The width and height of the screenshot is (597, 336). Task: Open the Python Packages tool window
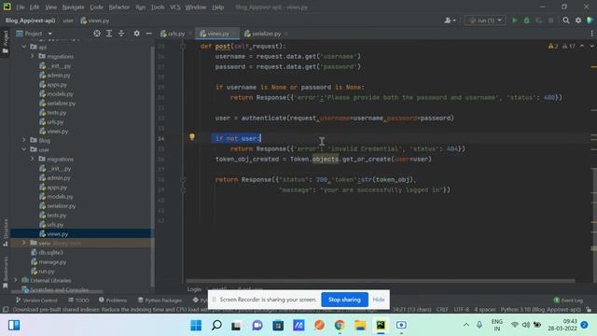click(160, 301)
